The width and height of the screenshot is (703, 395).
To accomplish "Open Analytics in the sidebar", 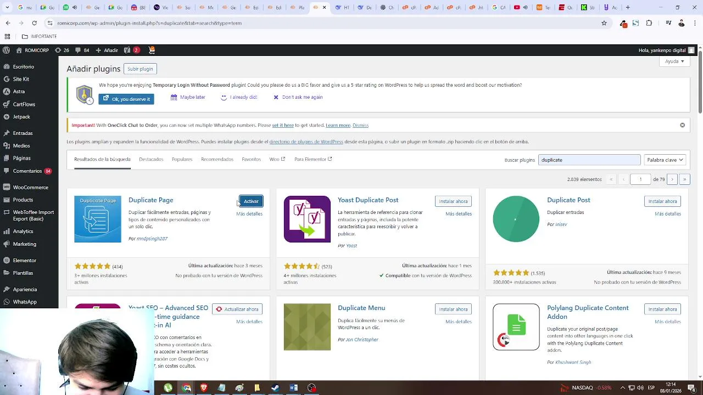I will click(23, 232).
